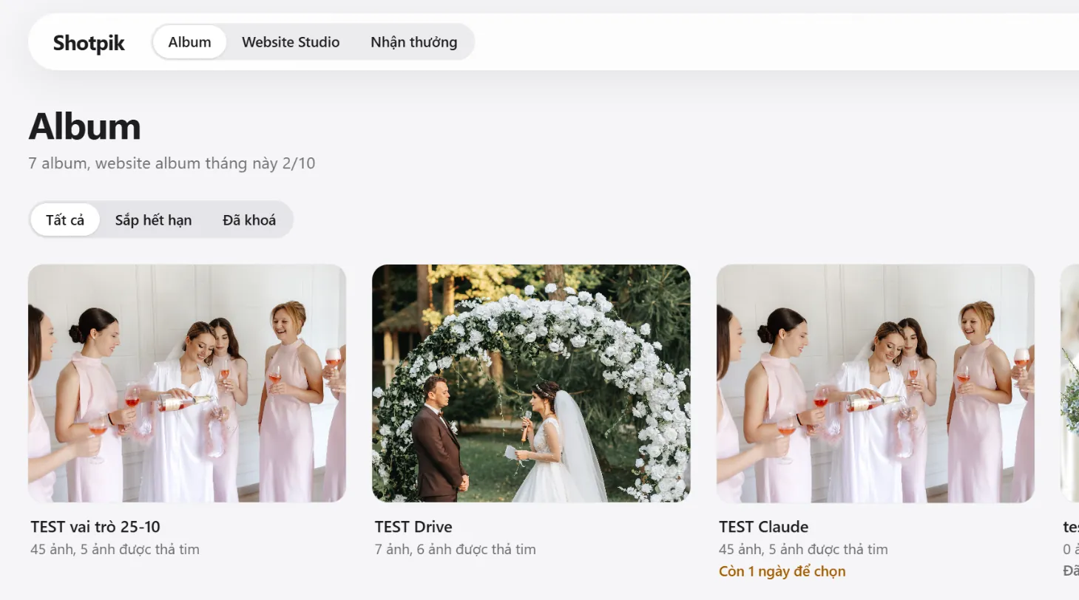Open the TEST Drive album cover photo

pos(531,383)
